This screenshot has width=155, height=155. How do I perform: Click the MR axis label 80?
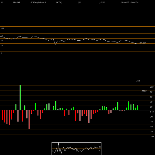151,92
